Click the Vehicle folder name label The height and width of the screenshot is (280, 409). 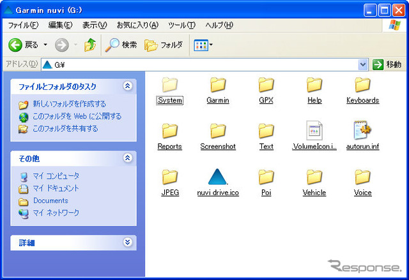[314, 193]
